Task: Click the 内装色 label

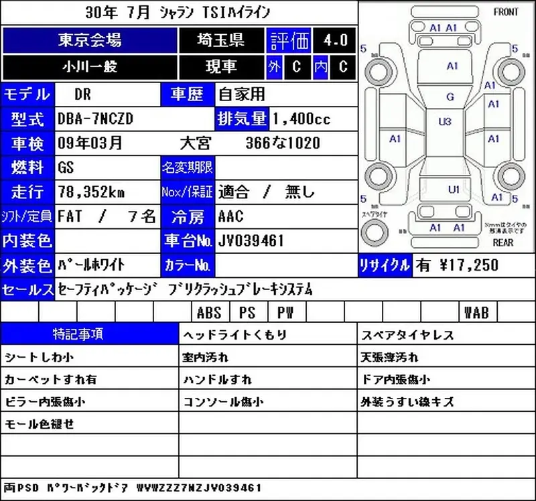Action: pyautogui.click(x=27, y=241)
